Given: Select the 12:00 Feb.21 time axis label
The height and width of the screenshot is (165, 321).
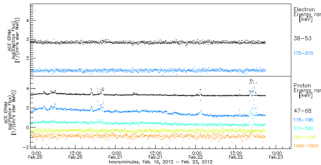Looking at the screenshot, I should [155, 155].
